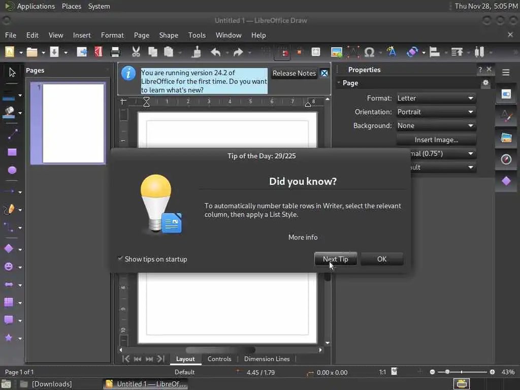The image size is (520, 390).
Task: Open the Format dropdown showing Letter
Action: [436, 98]
